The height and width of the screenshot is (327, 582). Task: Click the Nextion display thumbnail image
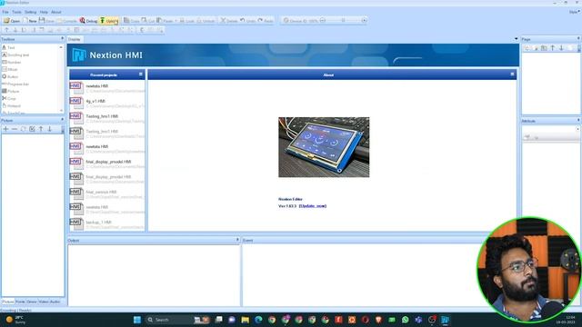(x=324, y=147)
